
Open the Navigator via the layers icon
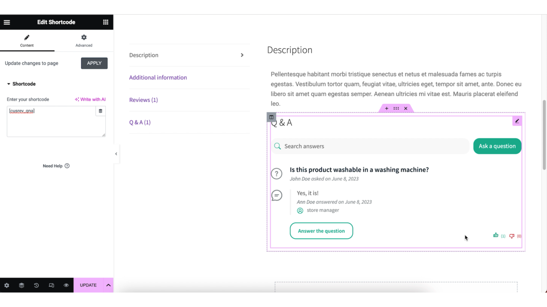(x=21, y=285)
